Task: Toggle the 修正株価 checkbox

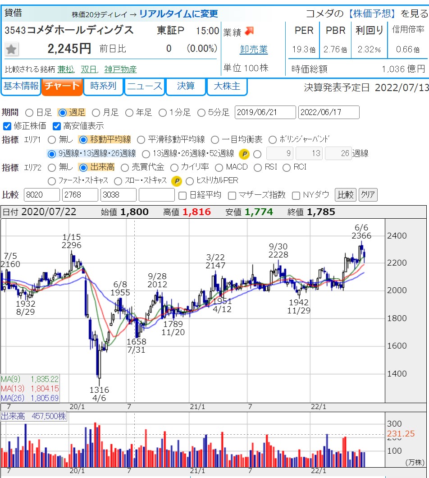Action: click(7, 126)
